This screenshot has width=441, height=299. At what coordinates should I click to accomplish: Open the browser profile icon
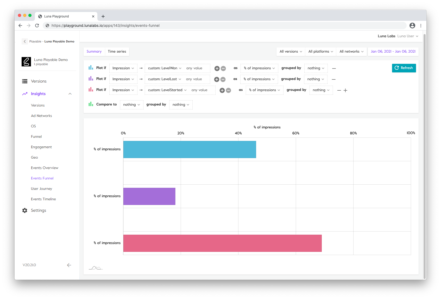click(412, 26)
